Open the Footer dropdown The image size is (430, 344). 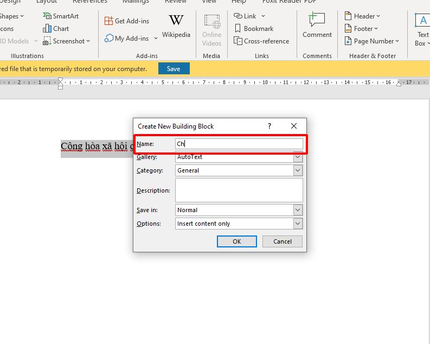pos(361,29)
